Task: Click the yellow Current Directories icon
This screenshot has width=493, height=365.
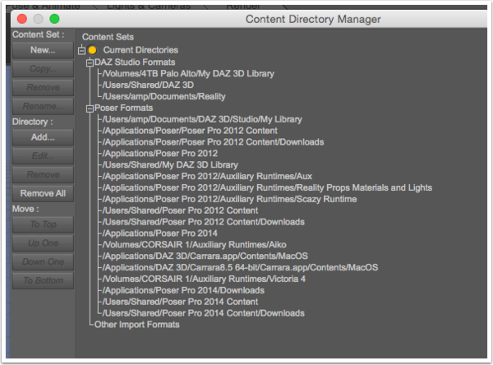Action: [x=92, y=50]
